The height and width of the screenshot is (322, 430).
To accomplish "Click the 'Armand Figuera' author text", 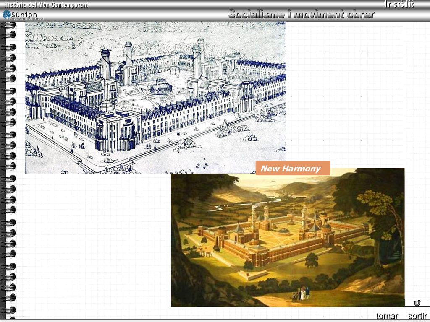I will pyautogui.click(x=27, y=19).
